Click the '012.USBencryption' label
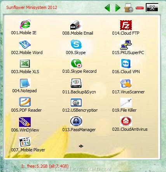 click(x=80, y=110)
